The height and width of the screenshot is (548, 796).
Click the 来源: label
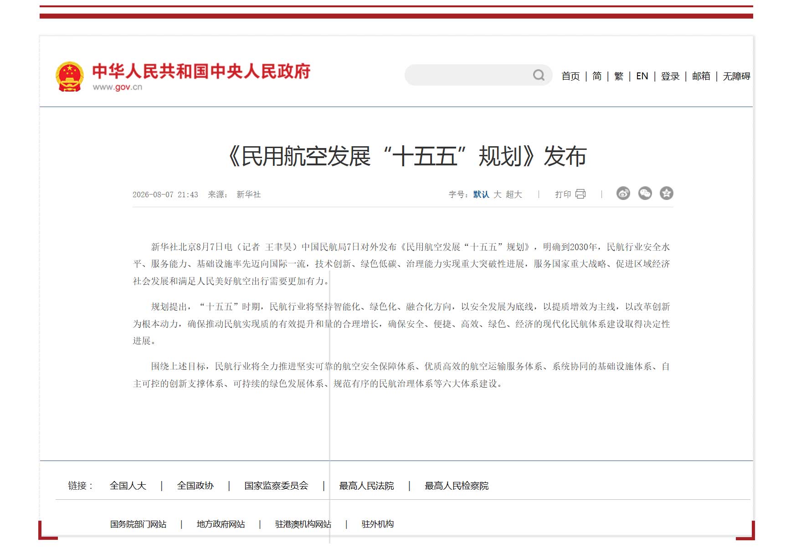[x=218, y=195]
